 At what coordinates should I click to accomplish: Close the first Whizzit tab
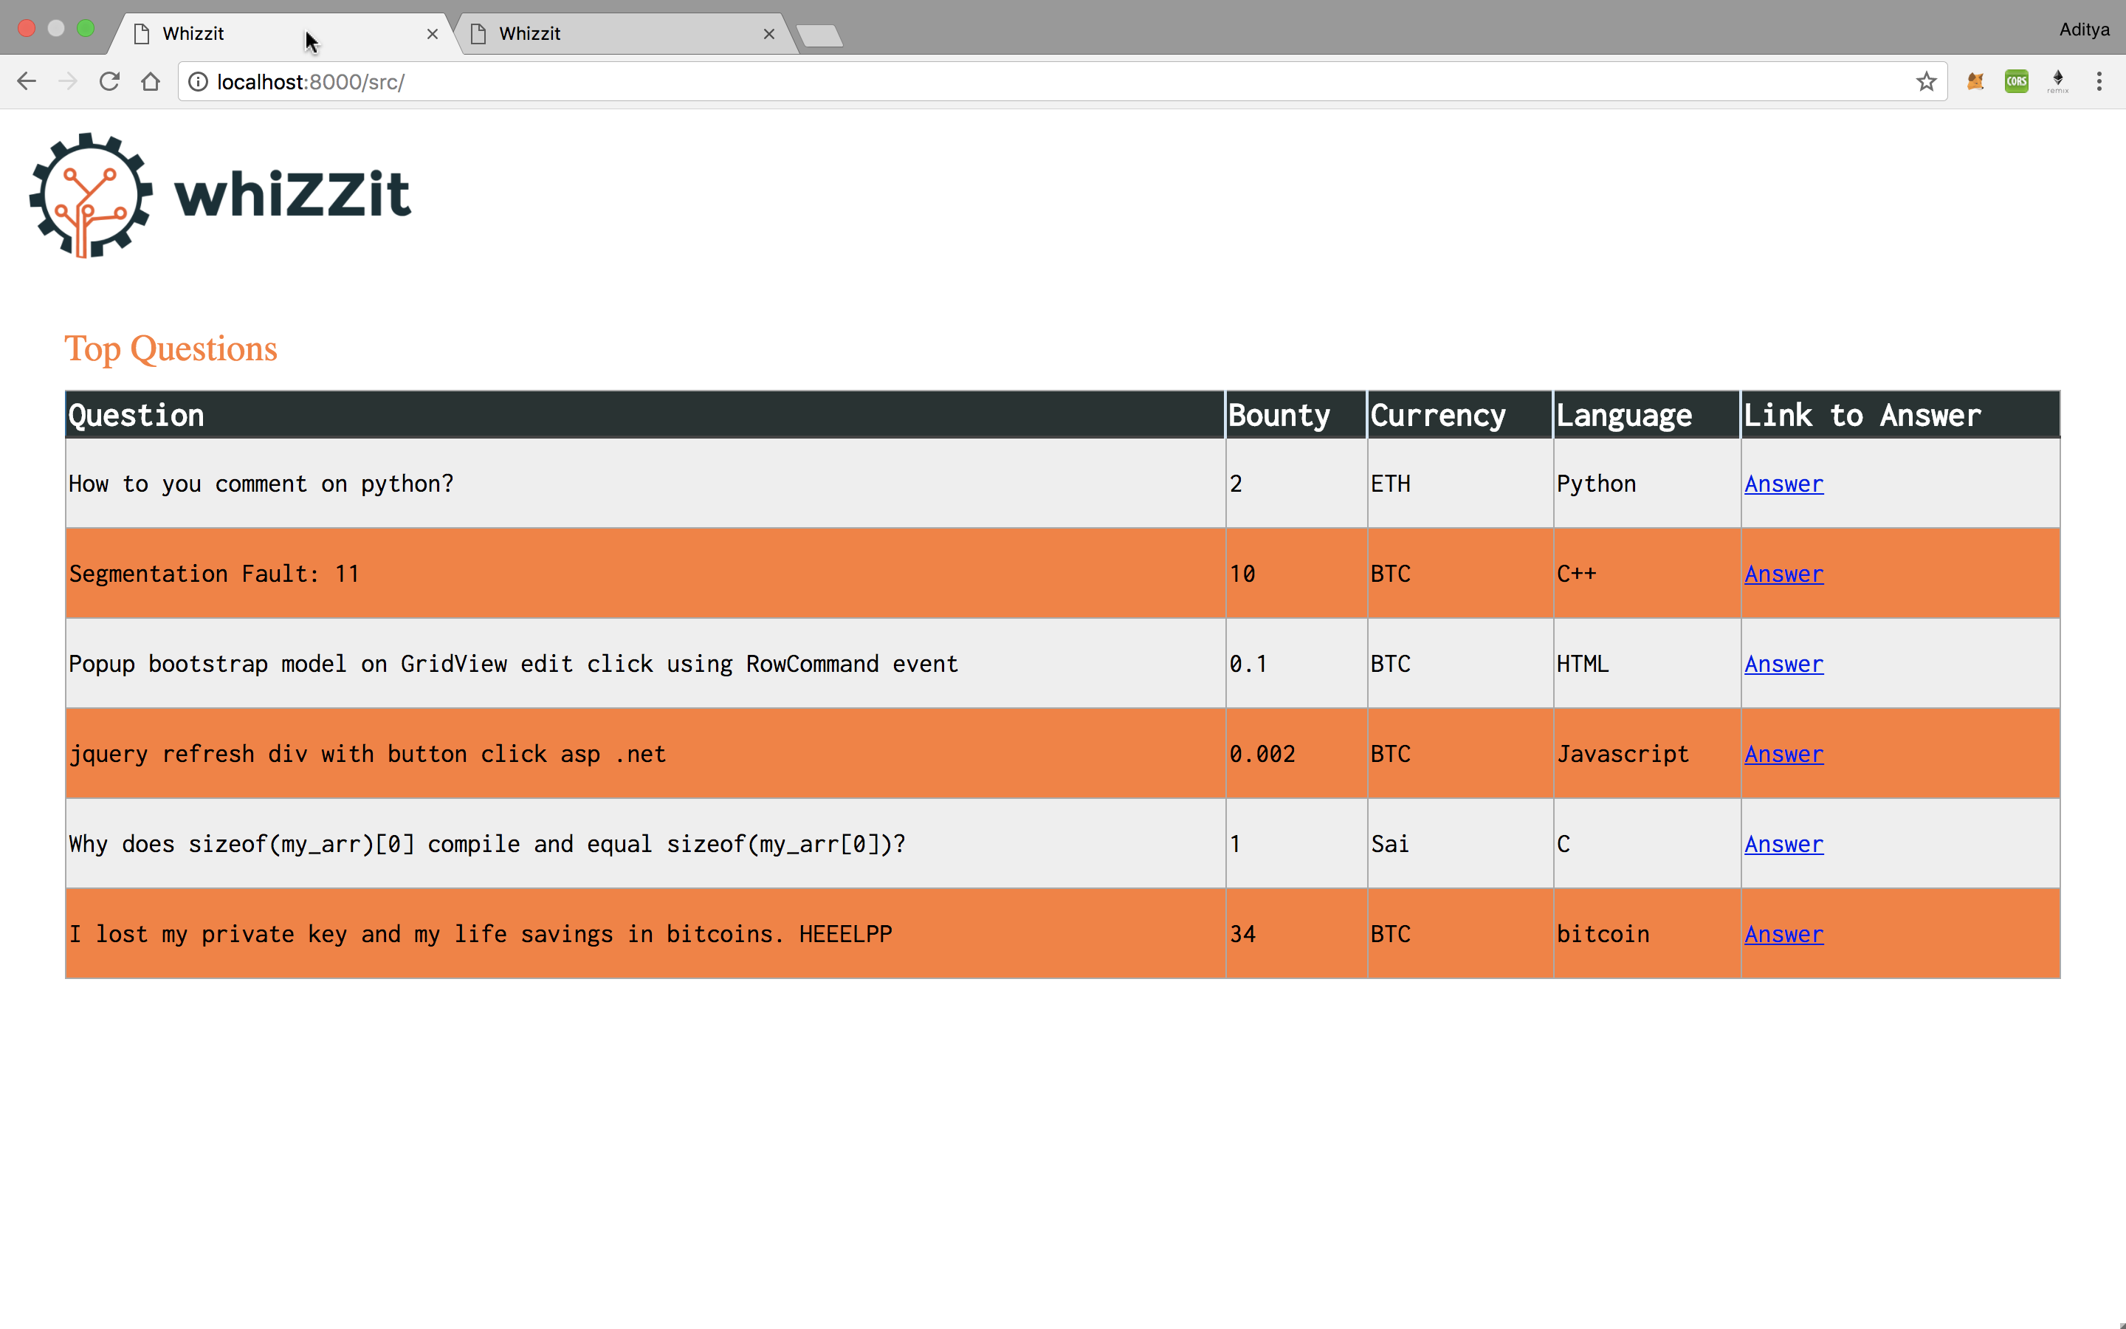click(433, 33)
